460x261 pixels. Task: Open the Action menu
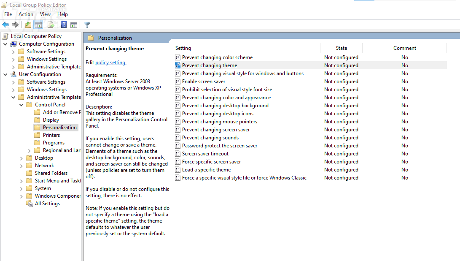[26, 14]
